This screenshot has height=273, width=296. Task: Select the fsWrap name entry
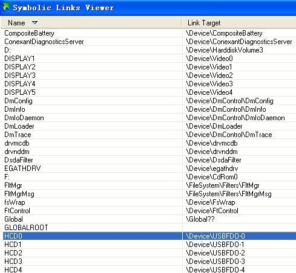coord(15,202)
